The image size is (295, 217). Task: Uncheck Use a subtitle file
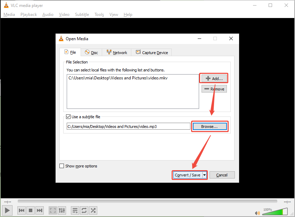[x=68, y=117]
